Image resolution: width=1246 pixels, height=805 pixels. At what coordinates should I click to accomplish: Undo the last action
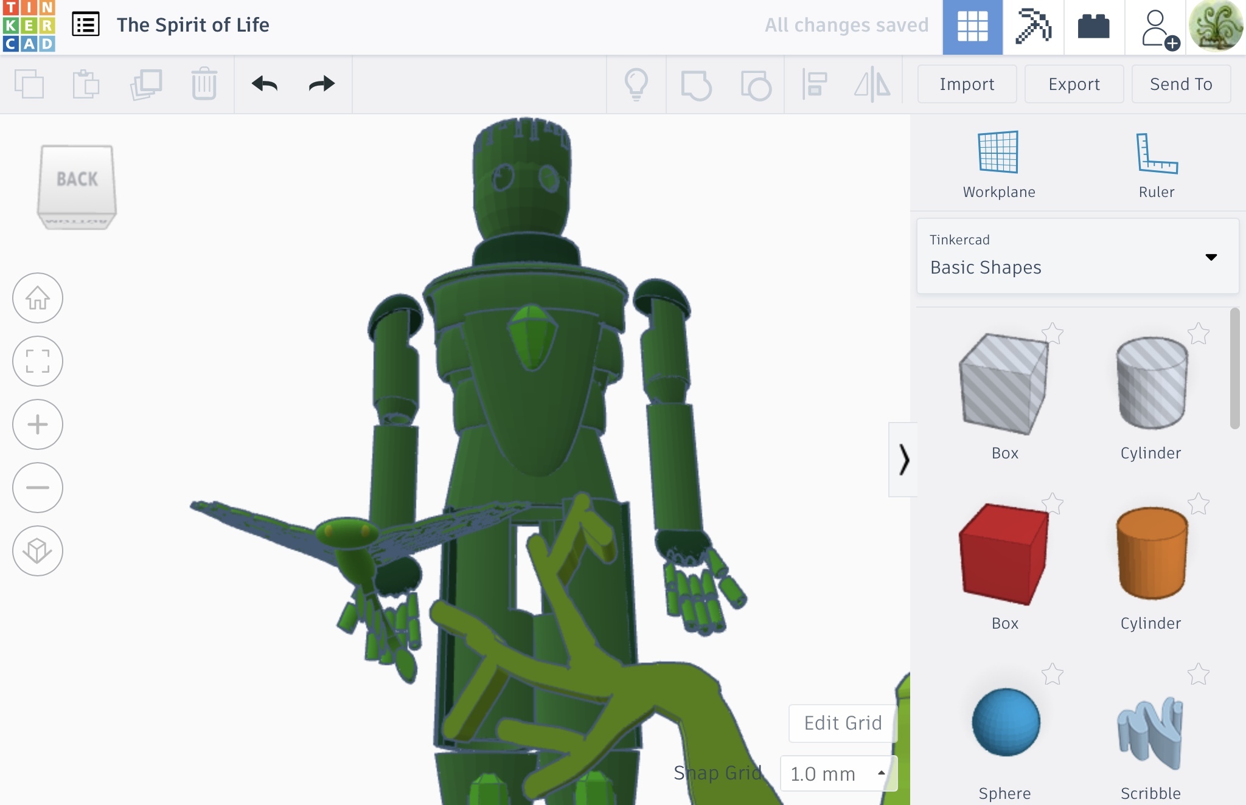(x=265, y=84)
